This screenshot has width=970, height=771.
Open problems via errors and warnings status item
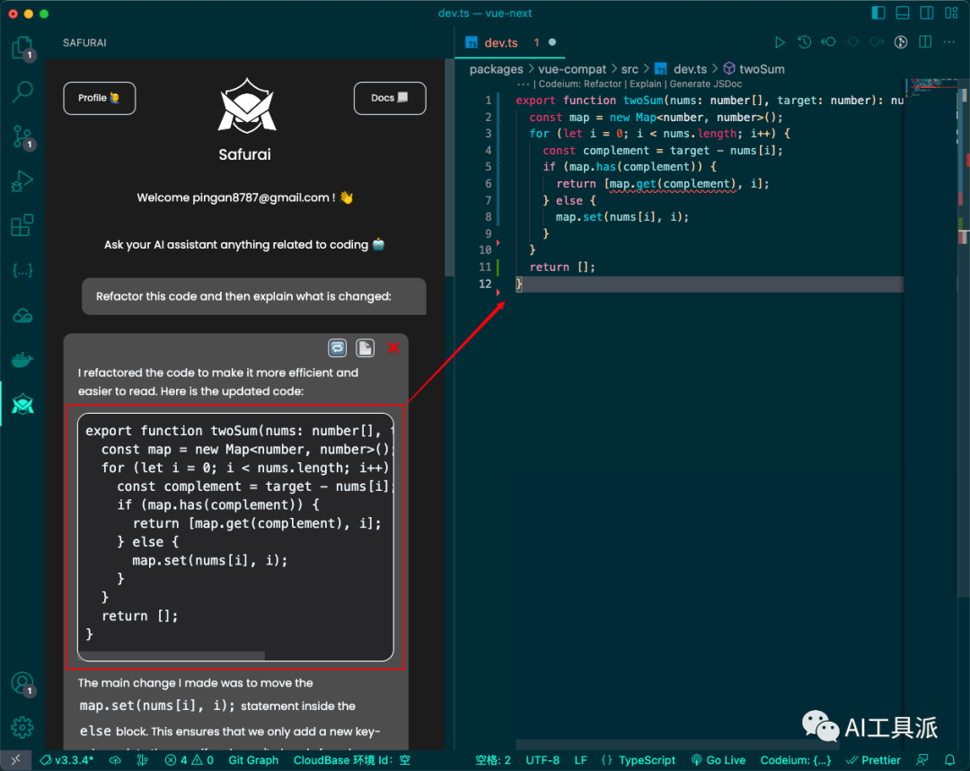tap(190, 760)
